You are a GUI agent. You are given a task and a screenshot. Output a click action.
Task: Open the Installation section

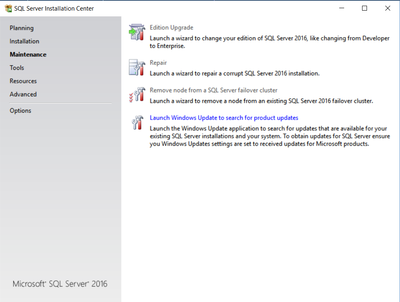24,41
